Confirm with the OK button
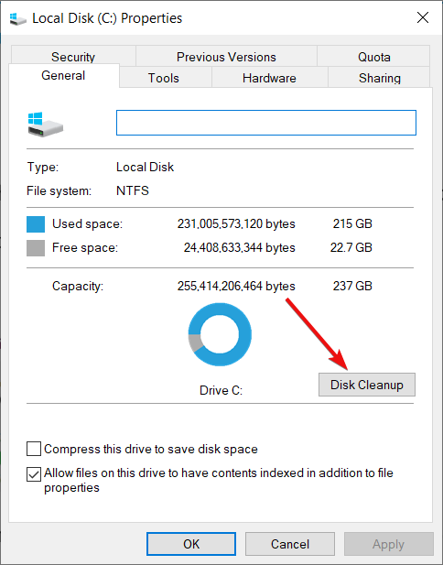Screen dimensions: 443x565 (191, 544)
